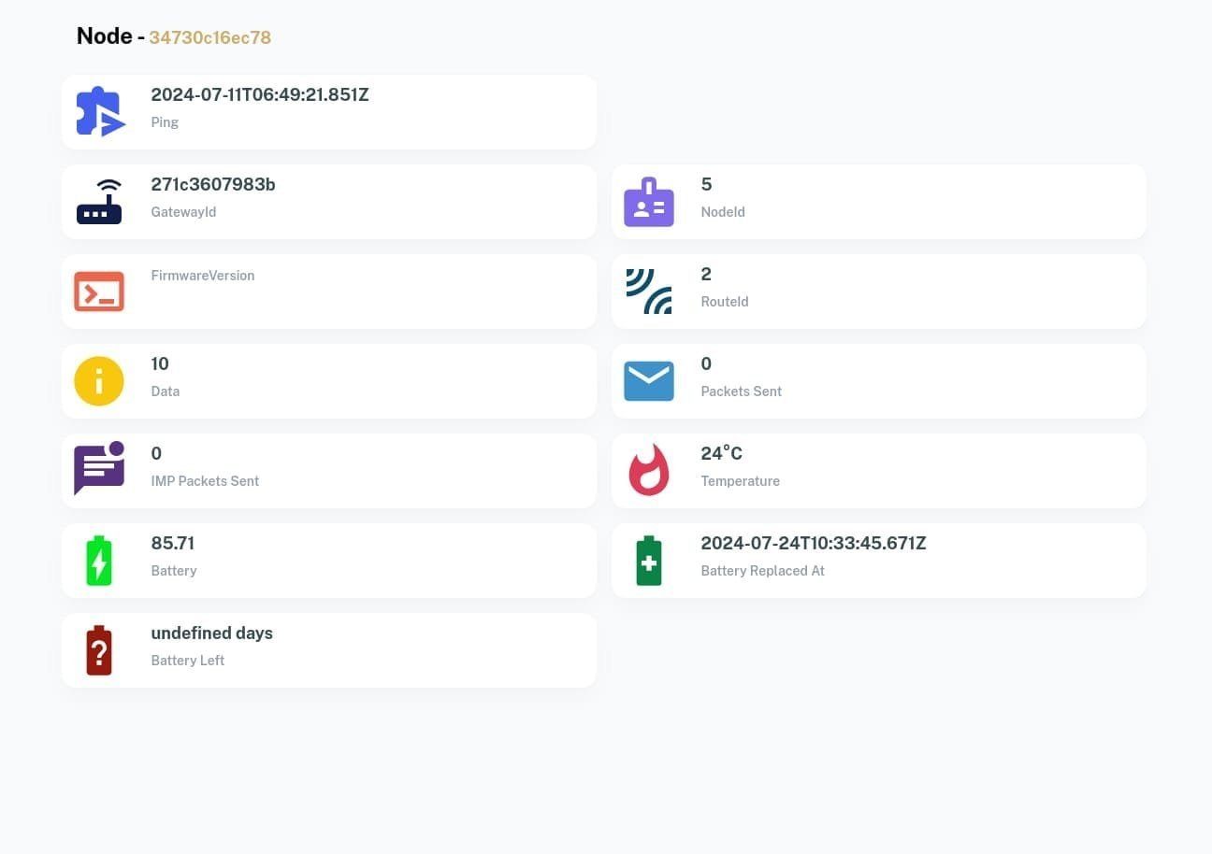Click the purple ID badge NodeId icon

point(649,202)
